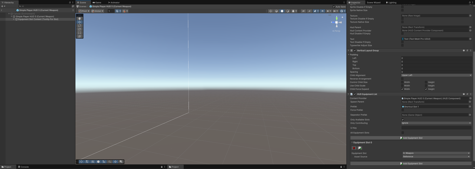475x169 pixels.
Task: Click the UI Key input field
Action: click(436, 128)
